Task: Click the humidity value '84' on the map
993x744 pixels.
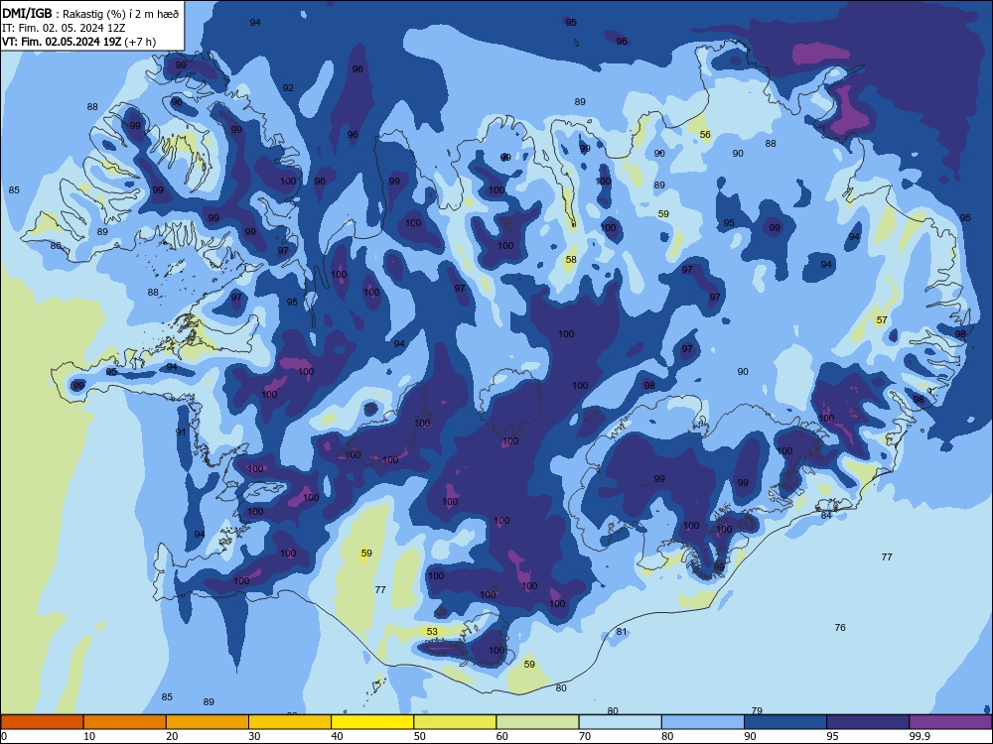Action: click(826, 516)
